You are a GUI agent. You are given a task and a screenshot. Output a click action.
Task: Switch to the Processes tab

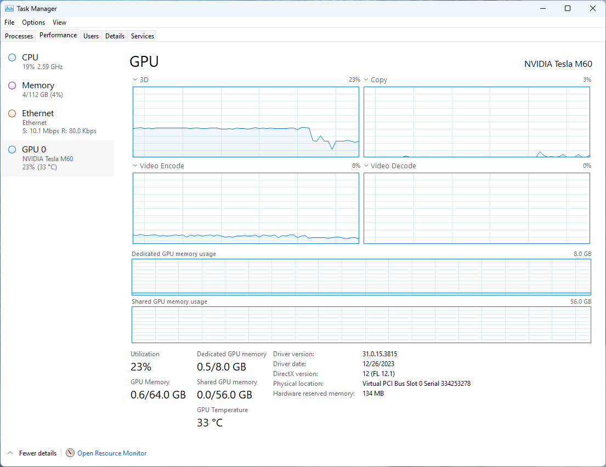point(19,36)
